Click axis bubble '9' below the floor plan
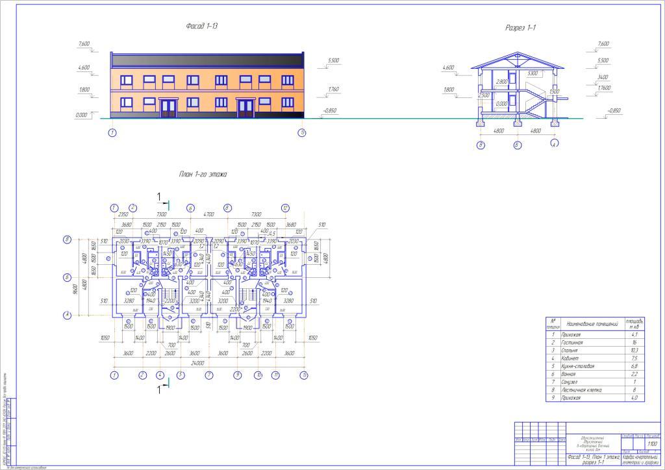This screenshot has width=665, height=470. pos(238,375)
